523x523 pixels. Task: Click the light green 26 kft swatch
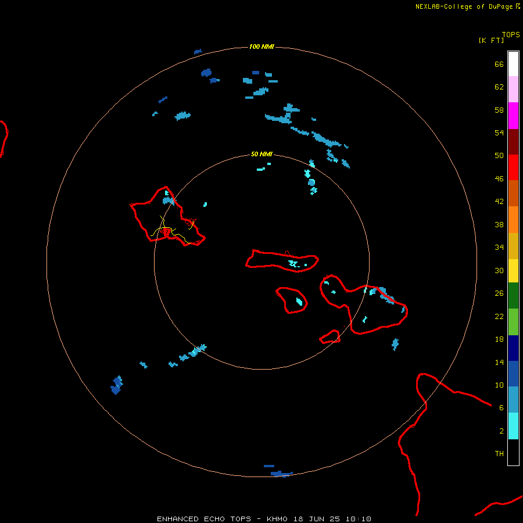[513, 322]
